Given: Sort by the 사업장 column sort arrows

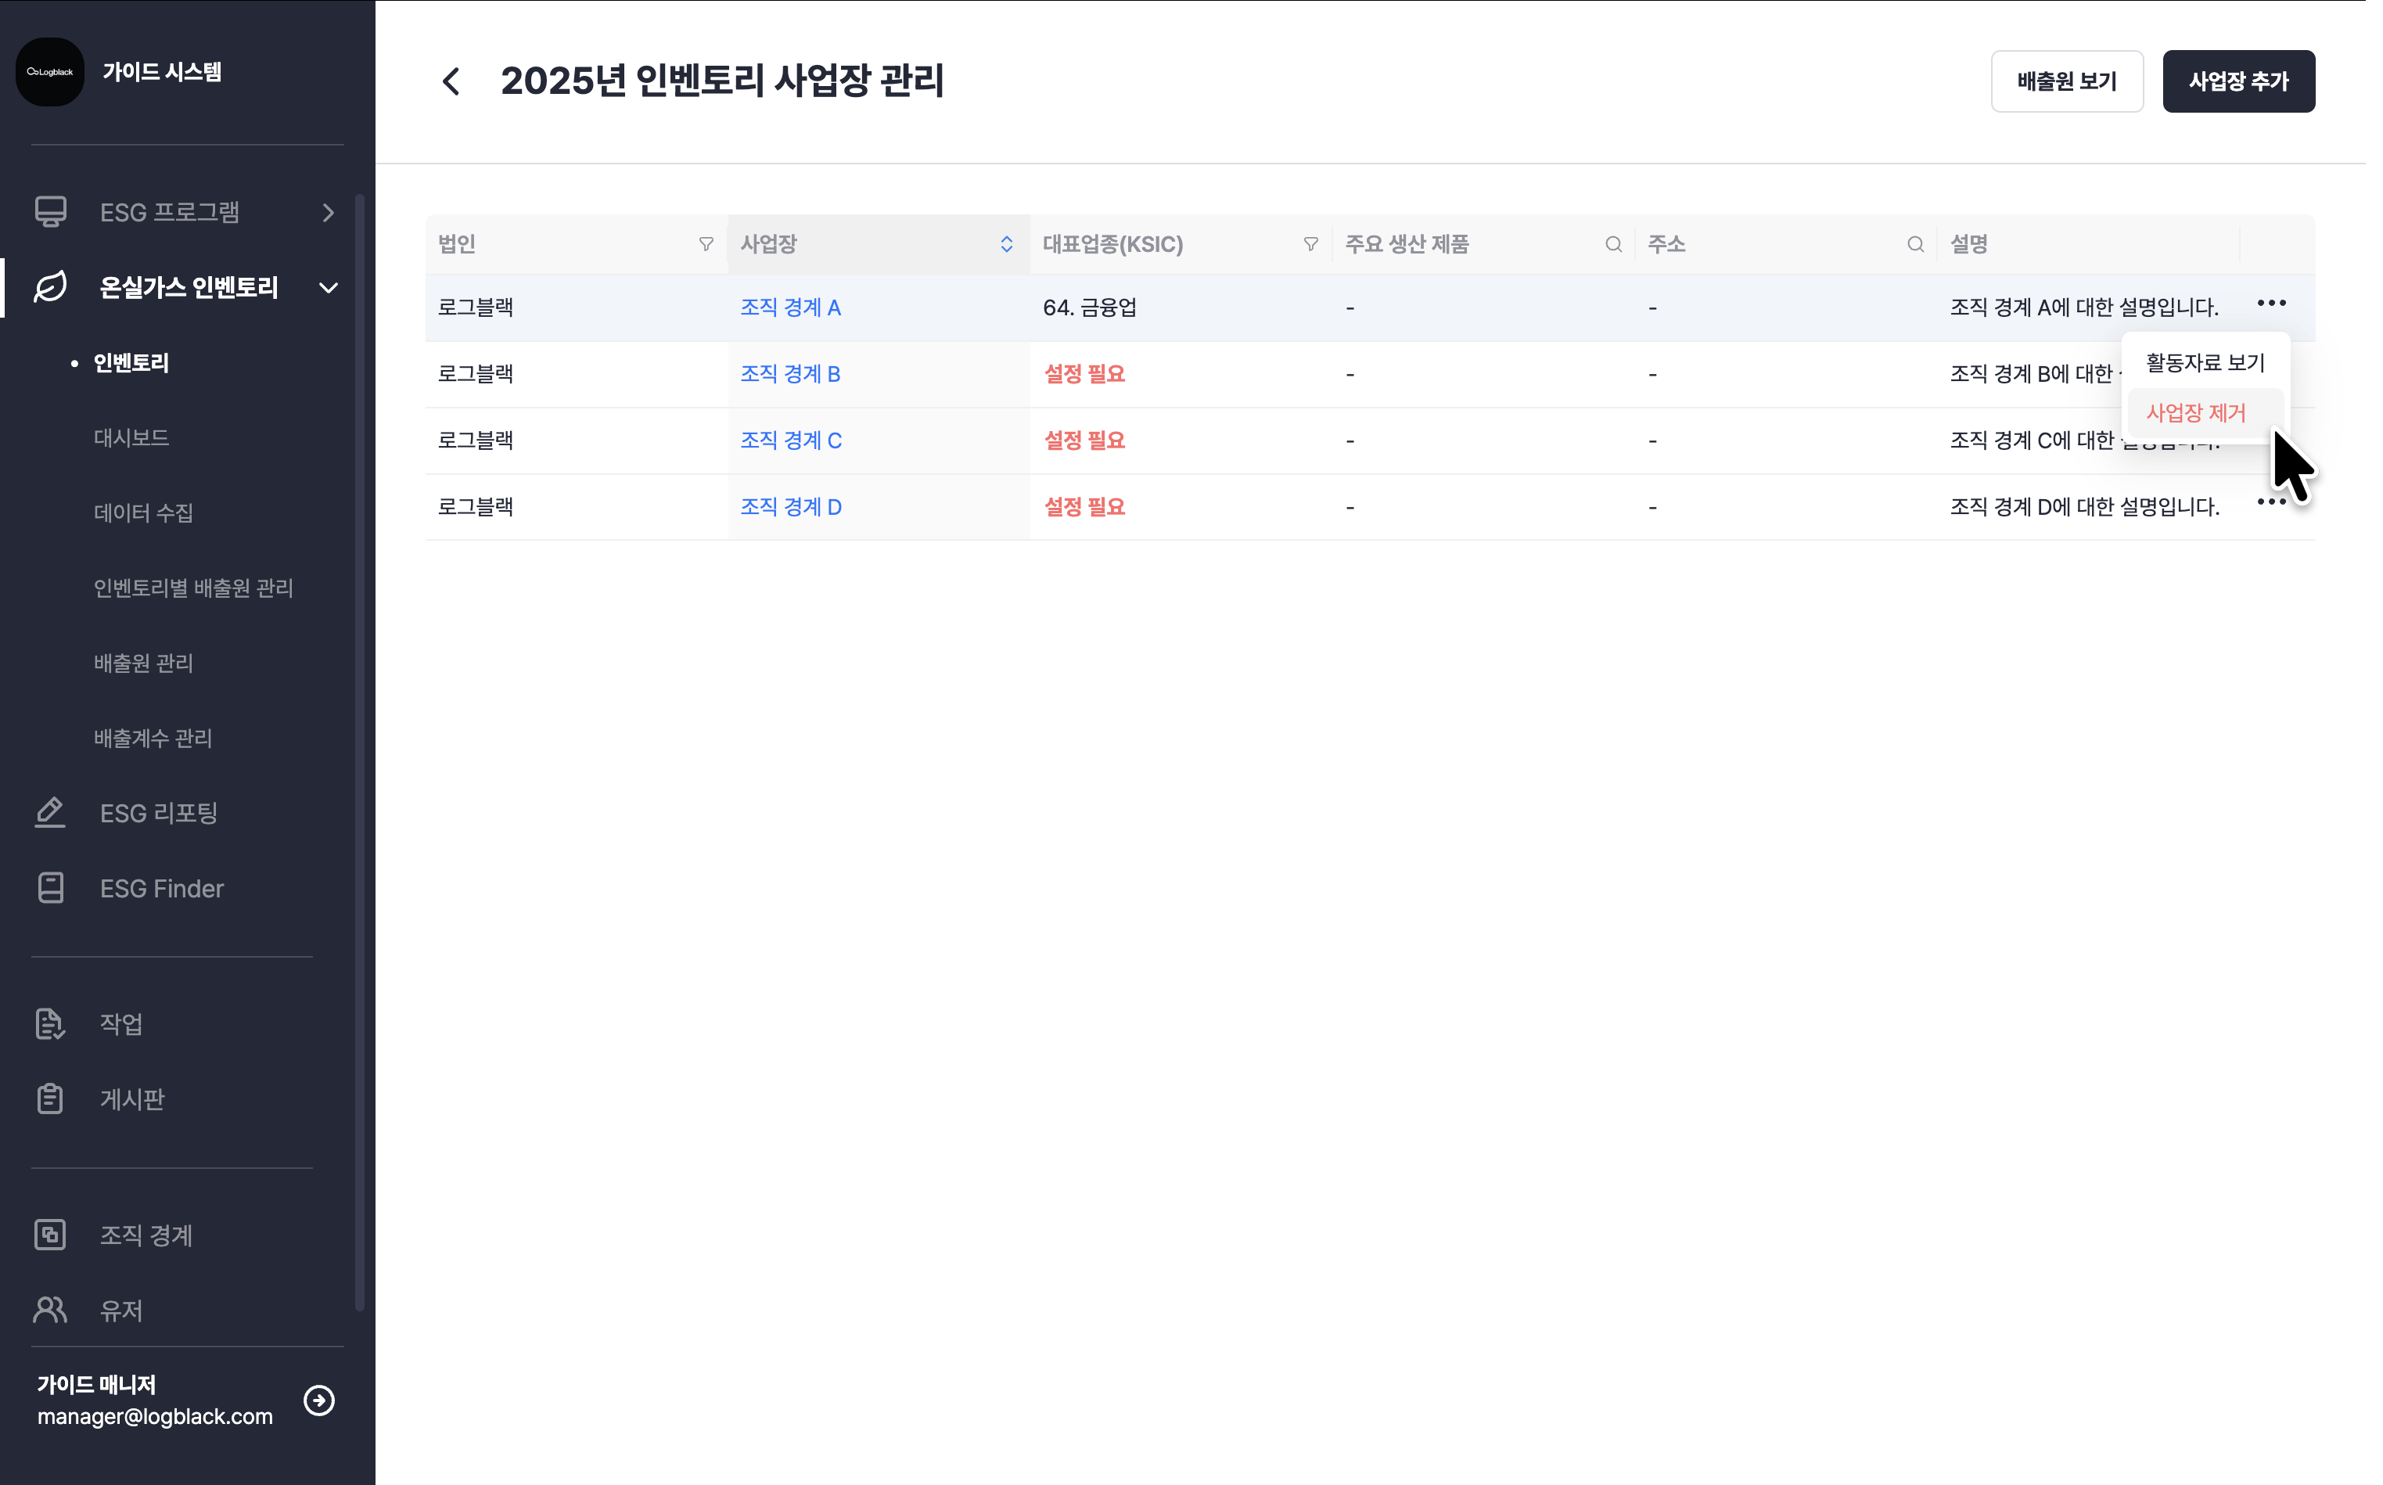Looking at the screenshot, I should 1006,243.
